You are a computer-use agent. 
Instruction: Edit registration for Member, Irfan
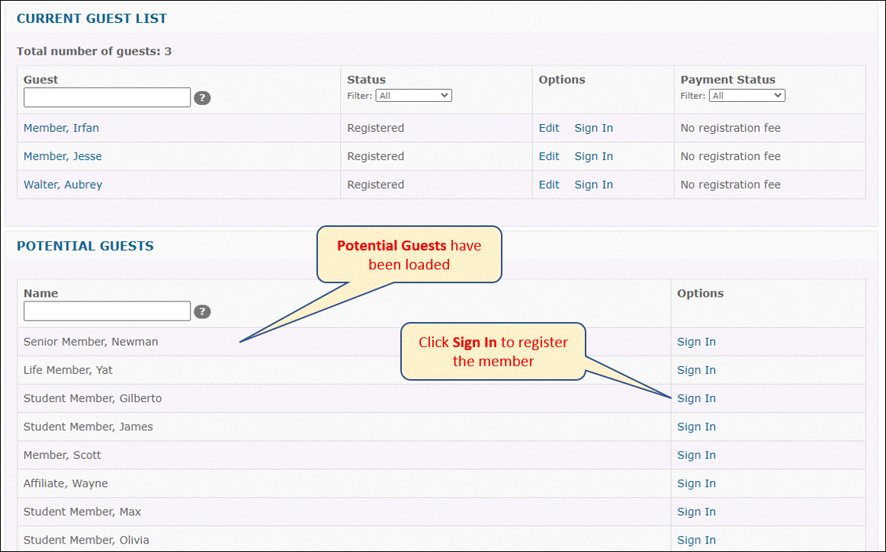click(x=549, y=128)
